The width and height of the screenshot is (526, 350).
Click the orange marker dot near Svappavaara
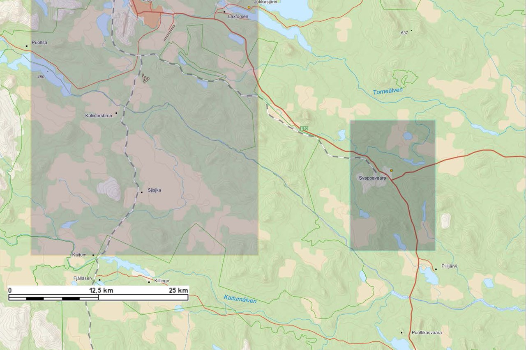[392, 170]
